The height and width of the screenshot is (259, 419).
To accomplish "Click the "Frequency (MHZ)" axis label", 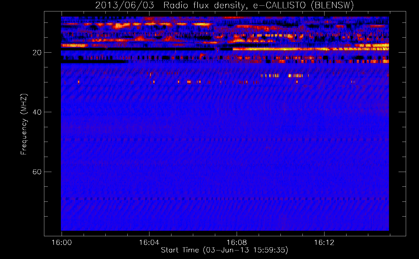I will click(x=24, y=124).
